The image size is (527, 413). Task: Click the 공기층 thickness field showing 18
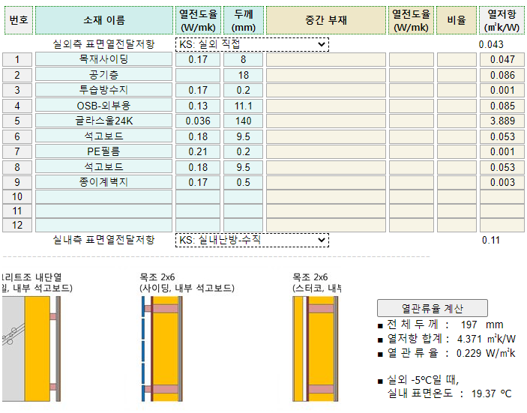click(x=243, y=75)
